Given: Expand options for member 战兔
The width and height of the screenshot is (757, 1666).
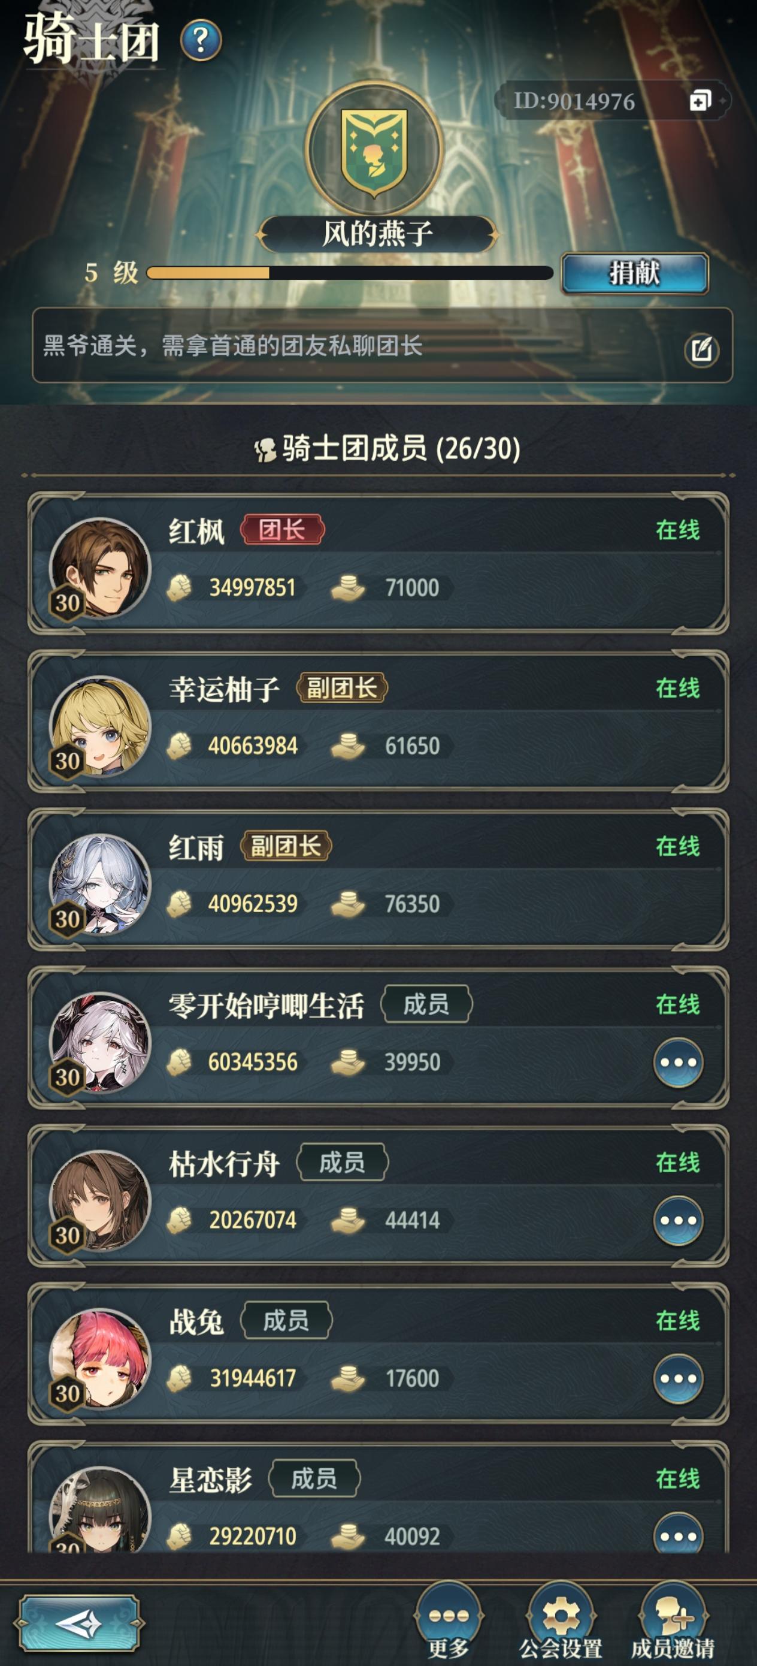Looking at the screenshot, I should click(678, 1378).
